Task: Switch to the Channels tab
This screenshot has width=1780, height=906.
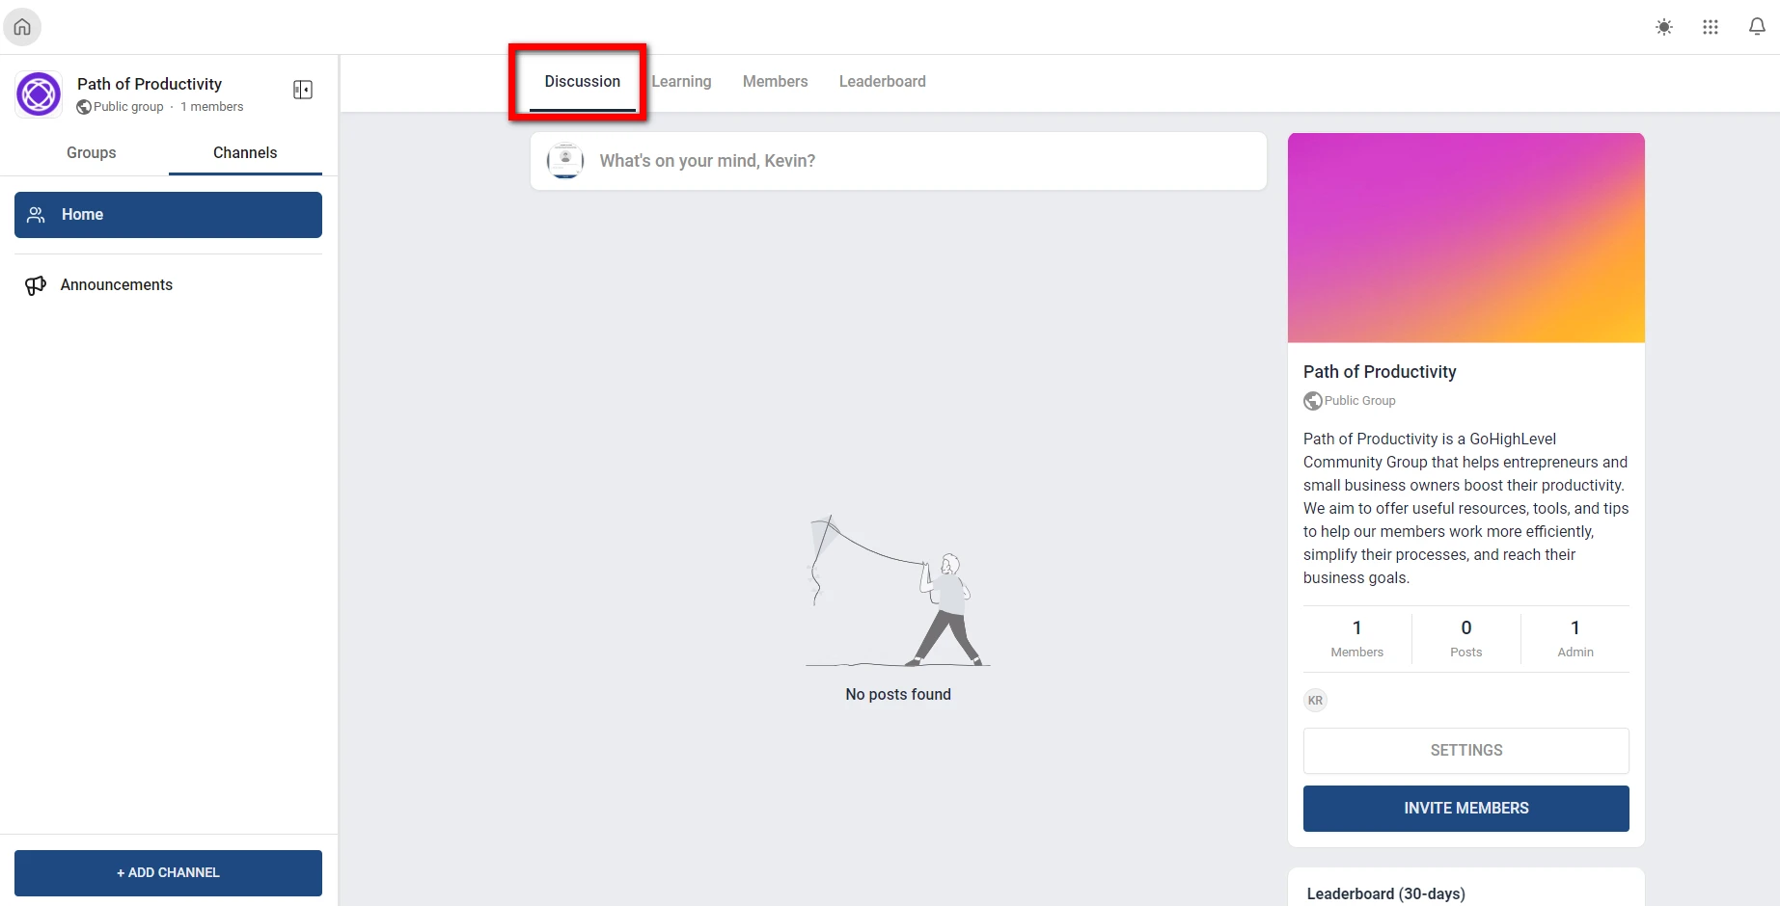Action: coord(245,152)
